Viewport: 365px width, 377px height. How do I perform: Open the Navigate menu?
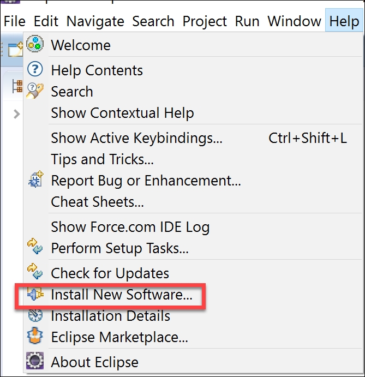click(95, 21)
